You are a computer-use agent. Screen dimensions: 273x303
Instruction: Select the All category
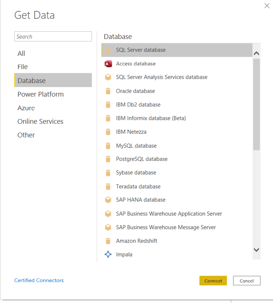53,53
